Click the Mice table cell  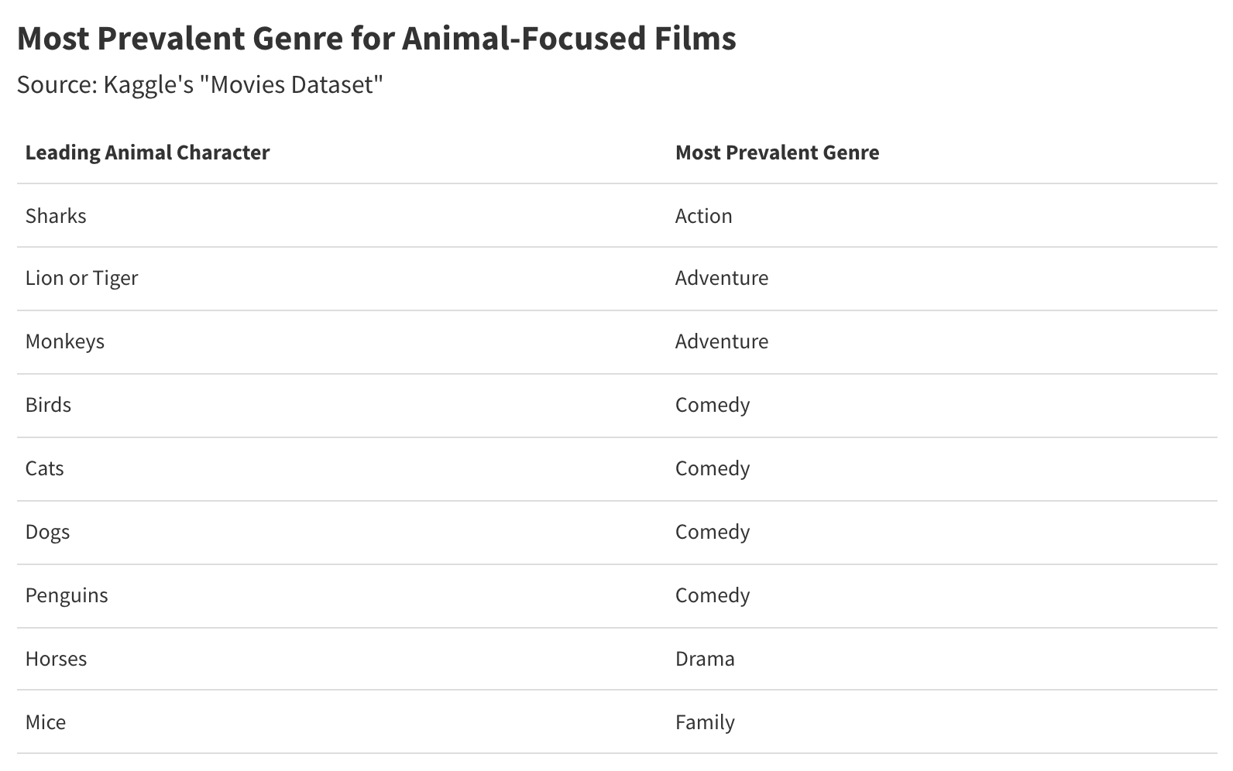[x=45, y=722]
